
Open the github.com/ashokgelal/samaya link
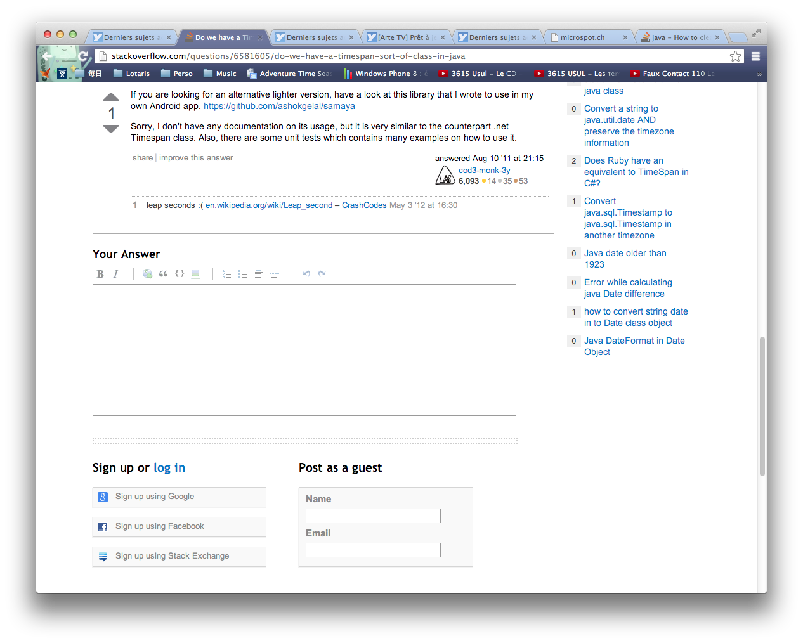pyautogui.click(x=279, y=106)
